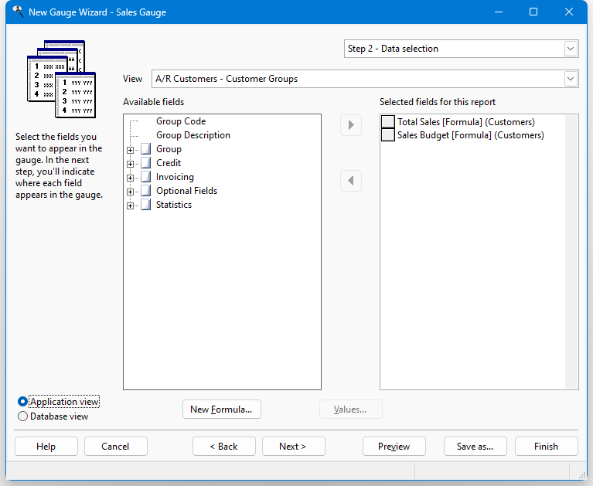Image resolution: width=593 pixels, height=486 pixels.
Task: Click the New Formula button
Action: 222,410
